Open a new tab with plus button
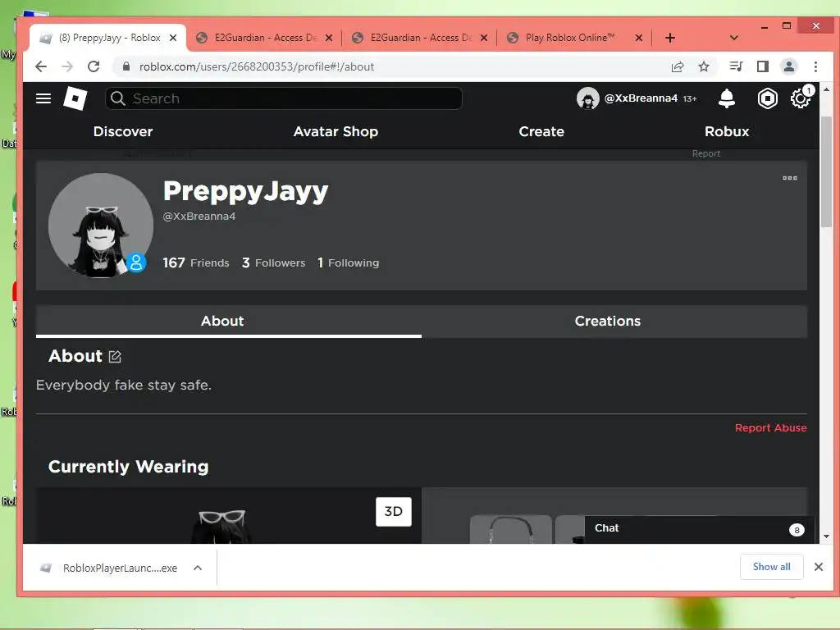Screen dimensions: 840x630 point(669,38)
